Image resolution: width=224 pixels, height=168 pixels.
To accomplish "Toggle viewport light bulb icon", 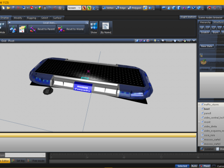I will click(x=155, y=41).
